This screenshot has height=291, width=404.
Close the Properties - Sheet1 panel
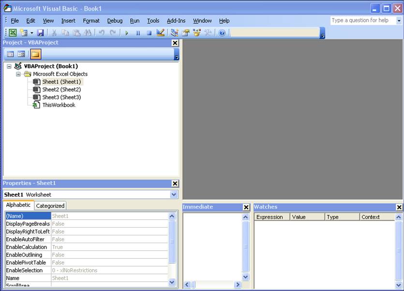point(175,183)
